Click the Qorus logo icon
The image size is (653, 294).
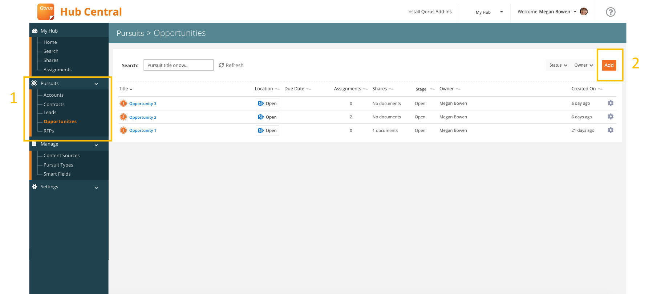tap(46, 12)
